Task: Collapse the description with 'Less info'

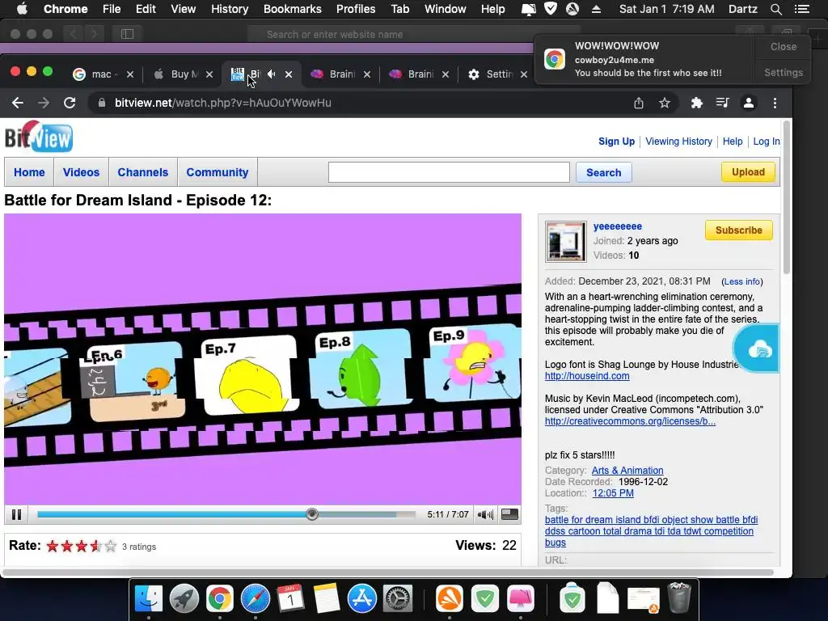Action: [742, 282]
